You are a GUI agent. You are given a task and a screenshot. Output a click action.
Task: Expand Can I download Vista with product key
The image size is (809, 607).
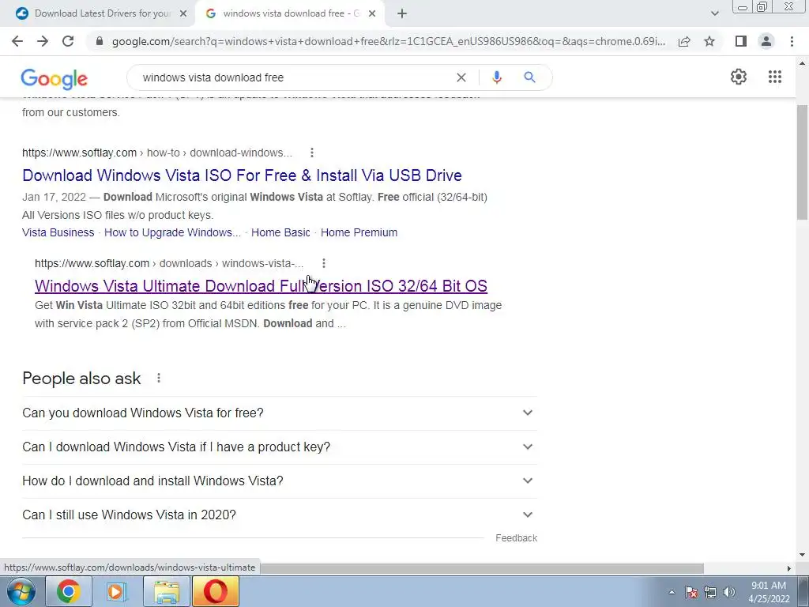(280, 447)
